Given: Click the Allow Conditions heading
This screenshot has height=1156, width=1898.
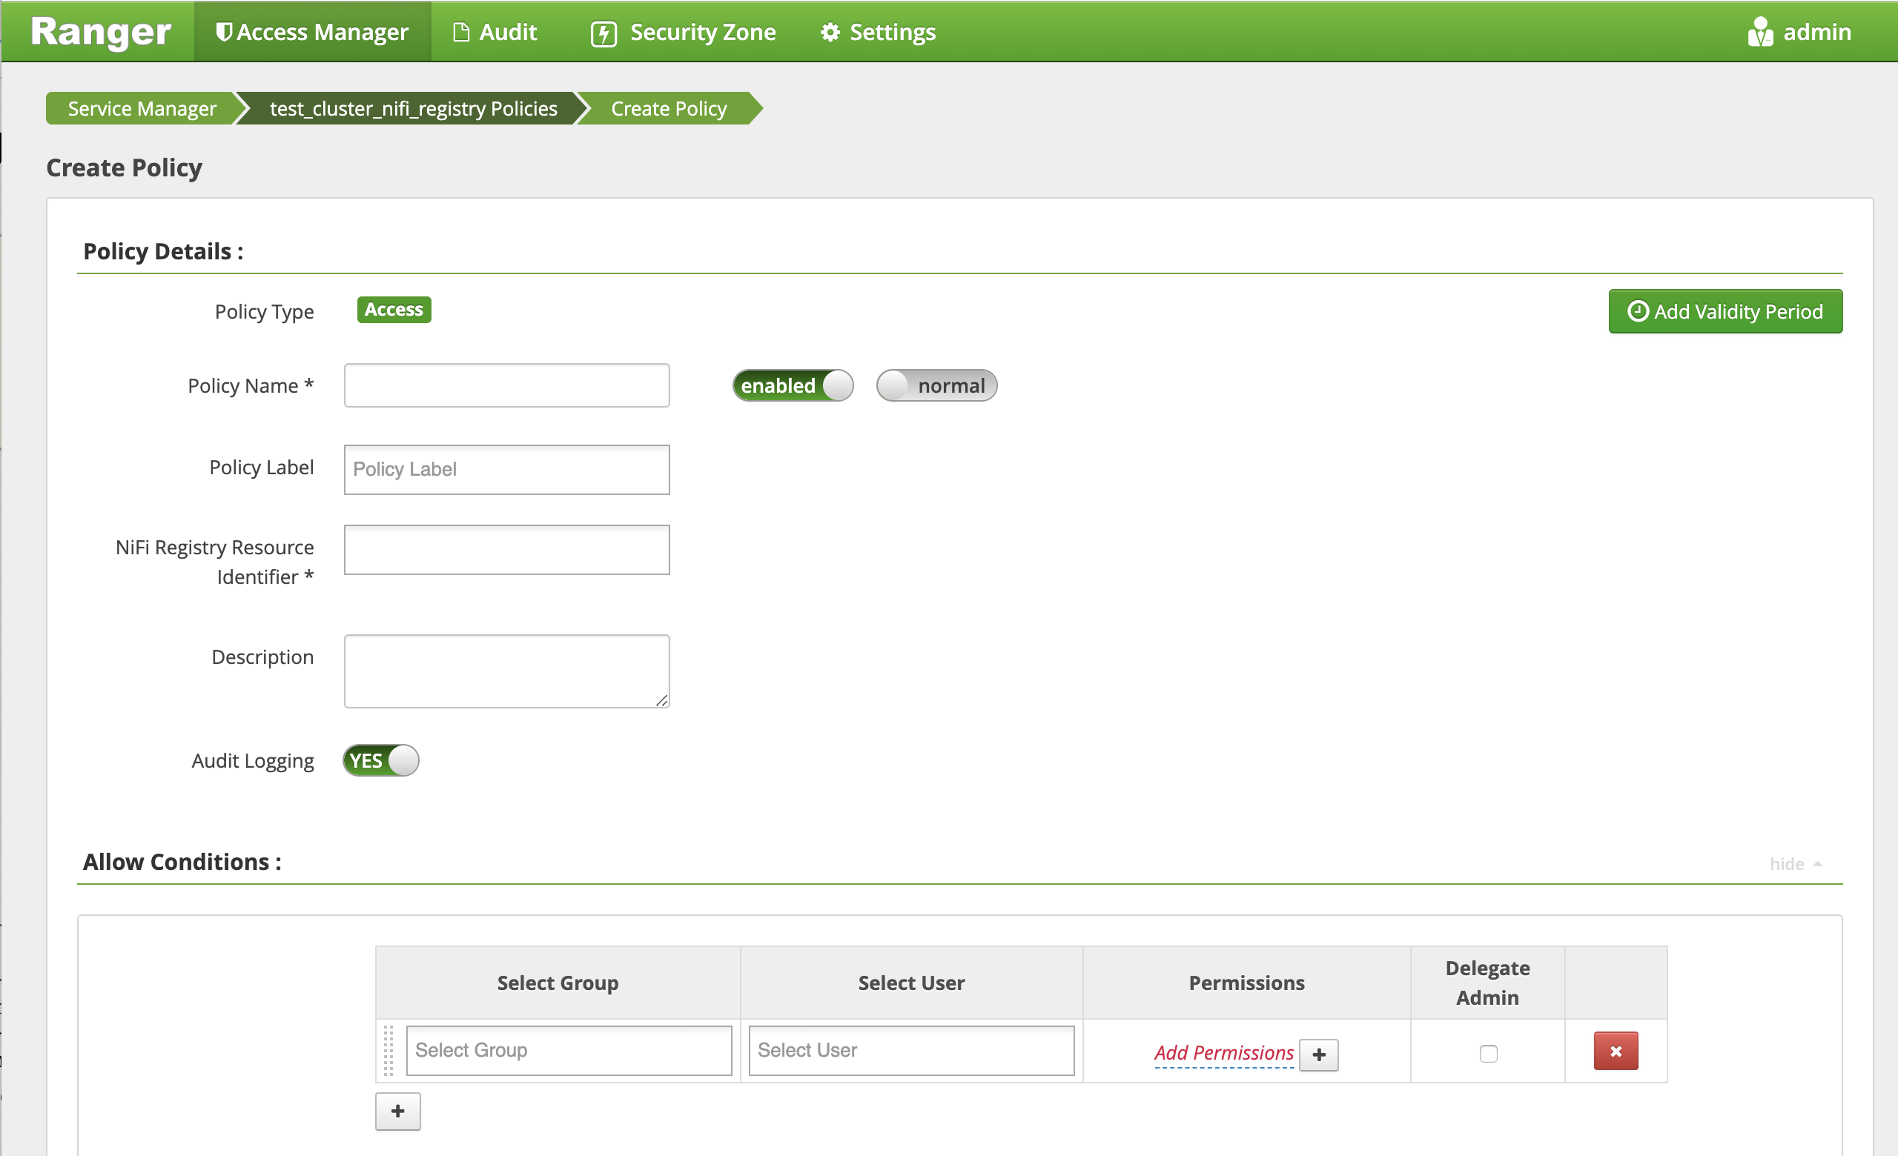Looking at the screenshot, I should pyautogui.click(x=182, y=862).
